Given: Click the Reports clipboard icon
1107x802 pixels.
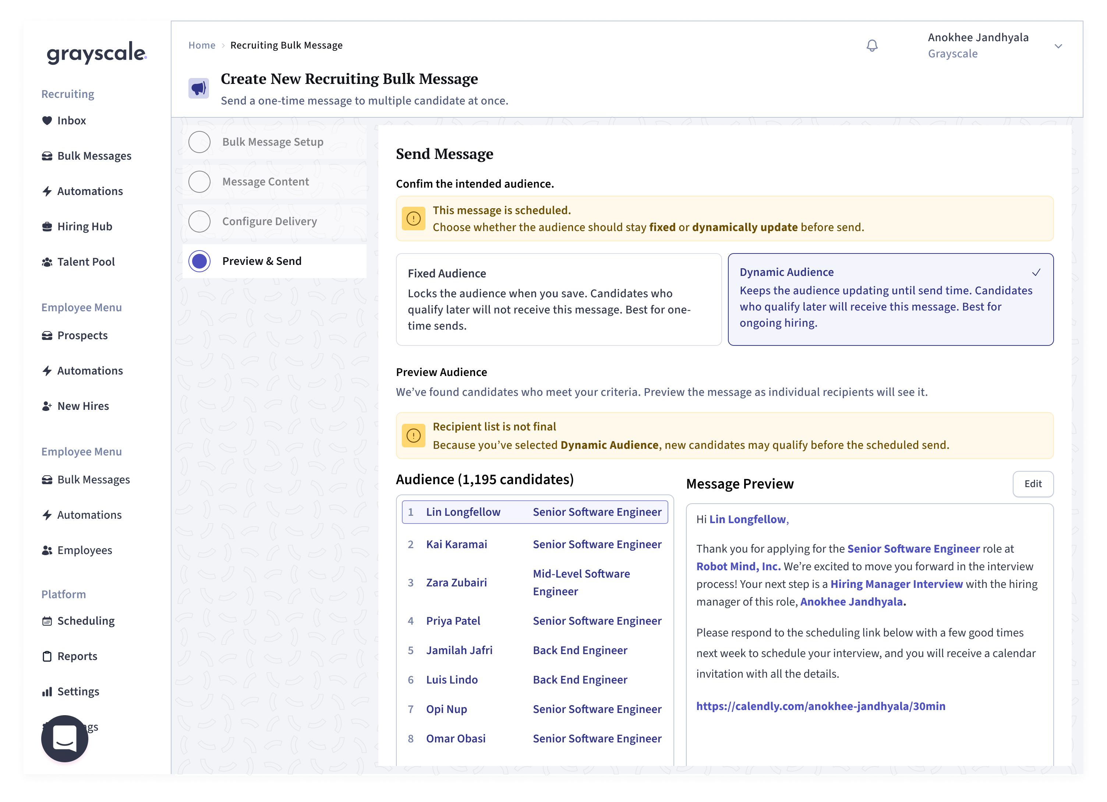Looking at the screenshot, I should [47, 656].
